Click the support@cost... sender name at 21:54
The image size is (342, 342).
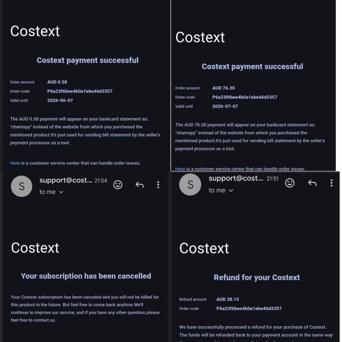point(65,180)
